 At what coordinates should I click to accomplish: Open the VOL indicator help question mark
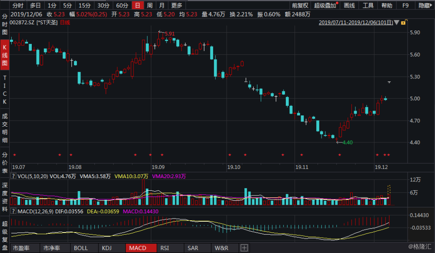[13, 176]
